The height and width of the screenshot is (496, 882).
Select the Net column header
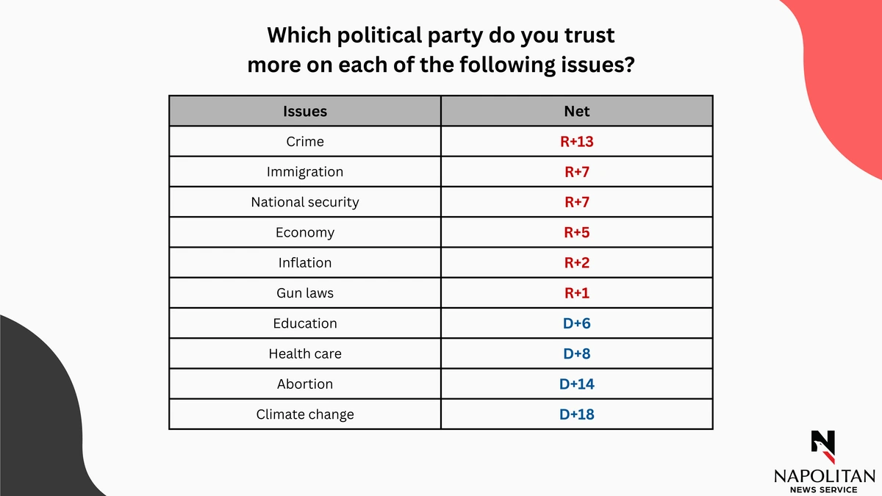(x=577, y=111)
